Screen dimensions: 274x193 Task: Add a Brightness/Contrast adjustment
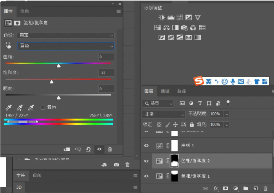(x=162, y=17)
